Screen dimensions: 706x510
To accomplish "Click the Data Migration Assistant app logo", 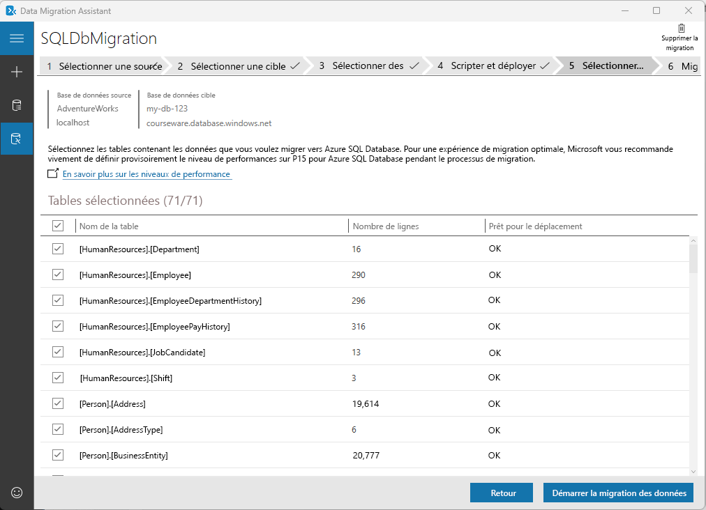I will pos(10,10).
